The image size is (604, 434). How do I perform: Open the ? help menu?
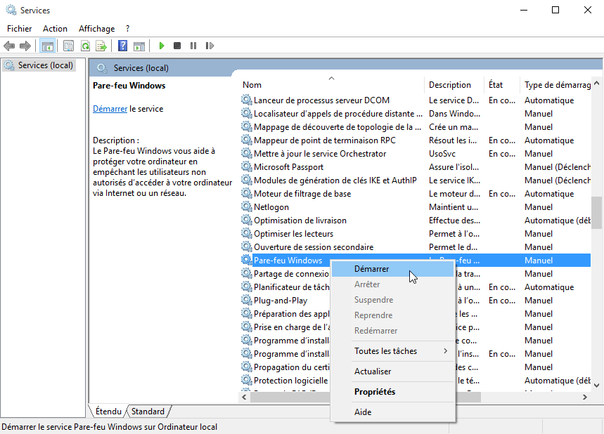click(x=127, y=29)
